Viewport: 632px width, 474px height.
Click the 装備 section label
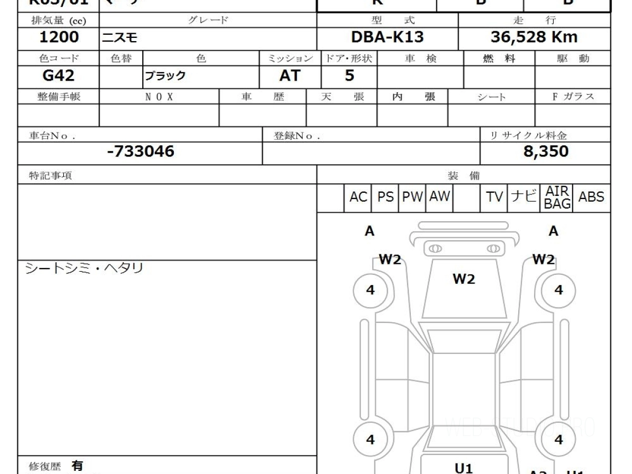pos(464,175)
